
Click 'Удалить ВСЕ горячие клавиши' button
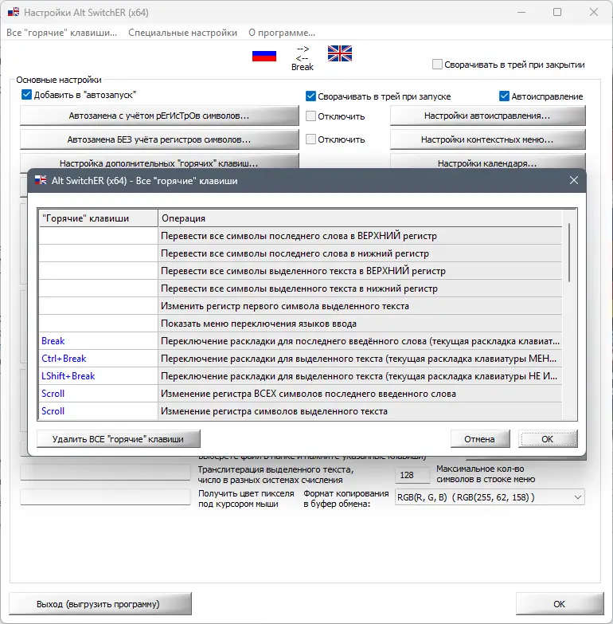point(118,439)
